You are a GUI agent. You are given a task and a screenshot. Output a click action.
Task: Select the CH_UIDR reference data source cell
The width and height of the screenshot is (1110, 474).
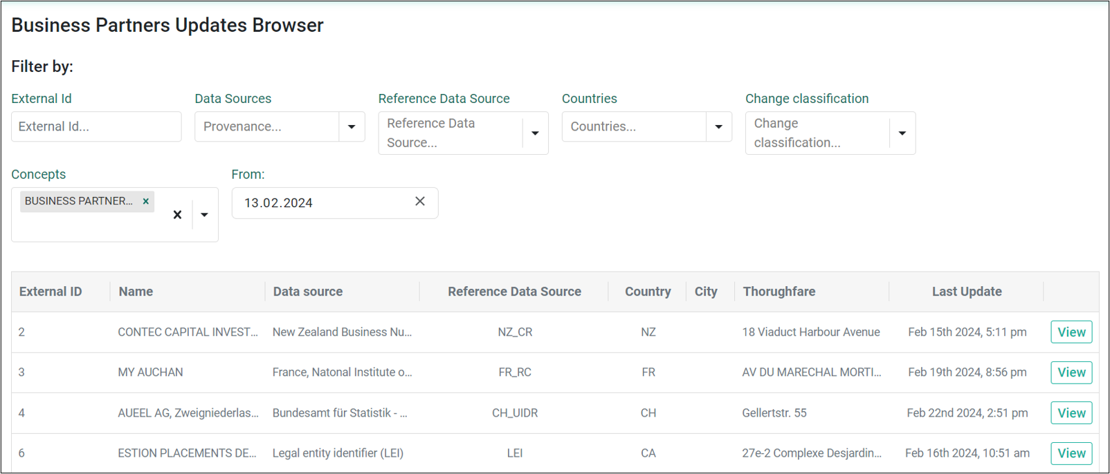coord(515,413)
